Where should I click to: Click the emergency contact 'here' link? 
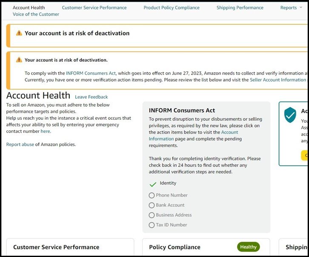coord(45,131)
